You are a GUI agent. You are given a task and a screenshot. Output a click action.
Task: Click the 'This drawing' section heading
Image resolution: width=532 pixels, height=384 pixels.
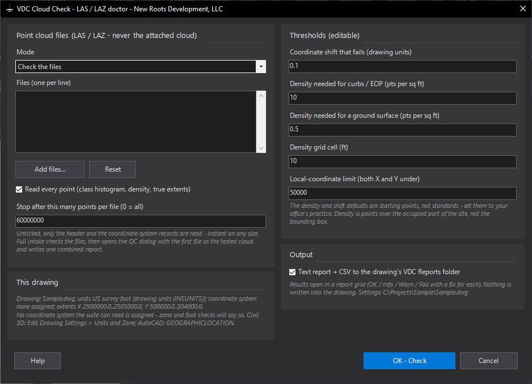(37, 282)
